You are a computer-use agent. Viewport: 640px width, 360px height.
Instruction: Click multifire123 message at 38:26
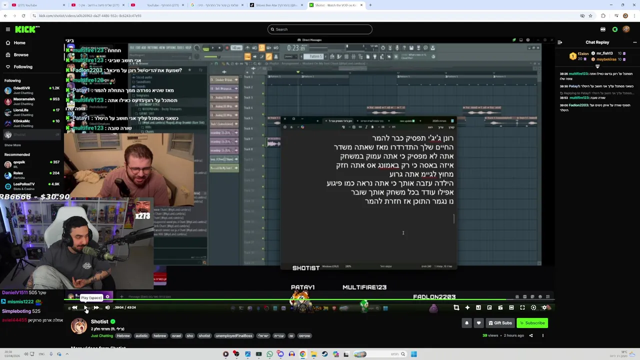[596, 76]
